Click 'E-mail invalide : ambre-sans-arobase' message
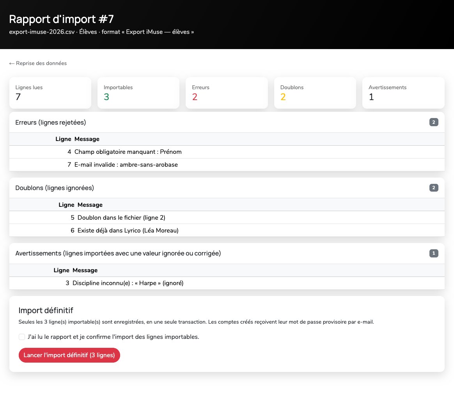The image size is (454, 400). (x=126, y=165)
